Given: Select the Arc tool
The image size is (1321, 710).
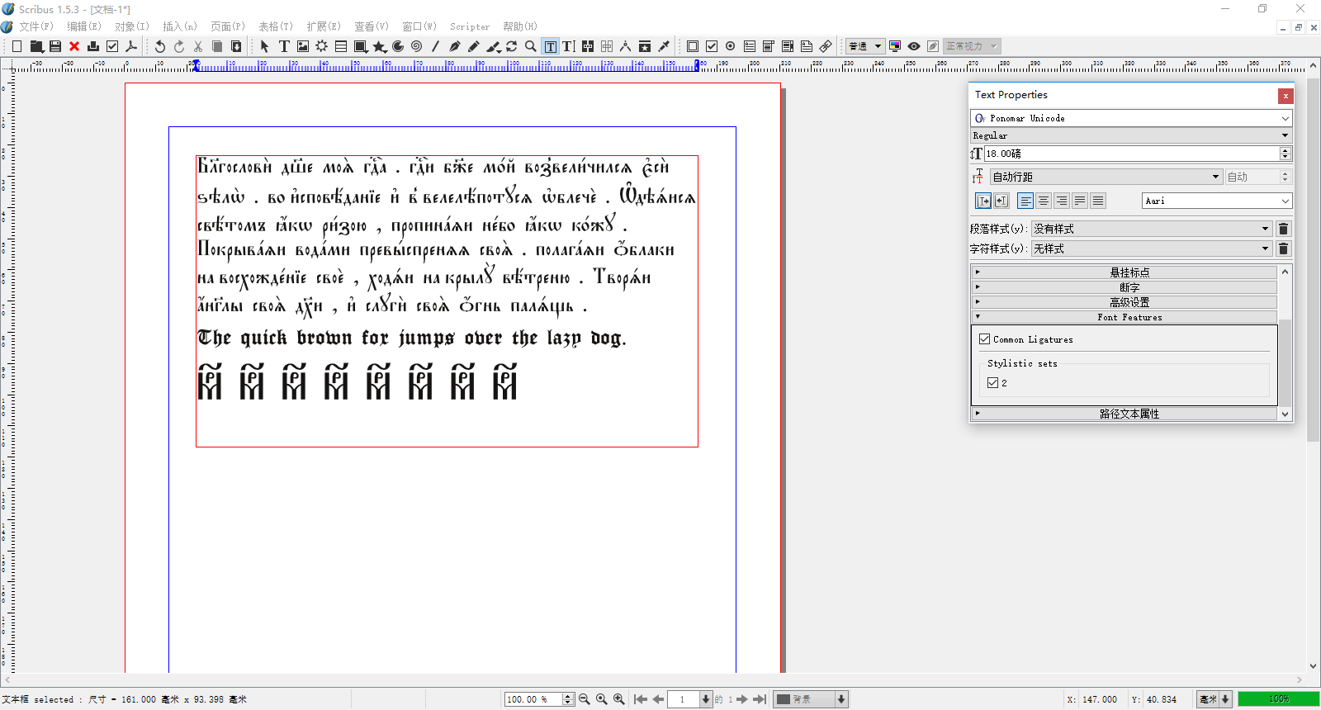Looking at the screenshot, I should 398,46.
